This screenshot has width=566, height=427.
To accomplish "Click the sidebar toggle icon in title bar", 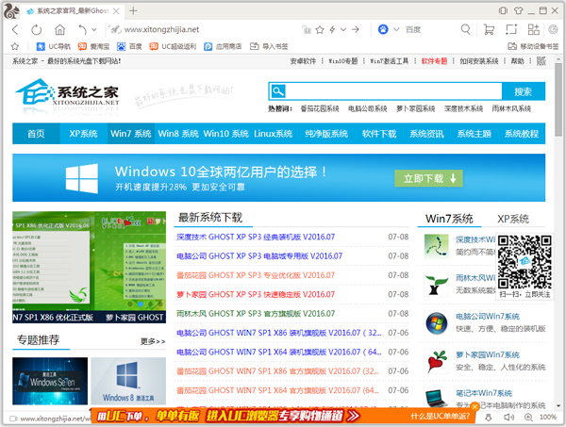I will [503, 10].
